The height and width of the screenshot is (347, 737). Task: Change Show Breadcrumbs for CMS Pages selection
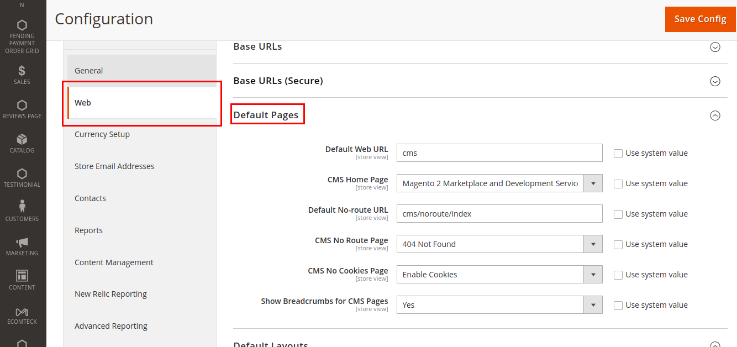594,304
